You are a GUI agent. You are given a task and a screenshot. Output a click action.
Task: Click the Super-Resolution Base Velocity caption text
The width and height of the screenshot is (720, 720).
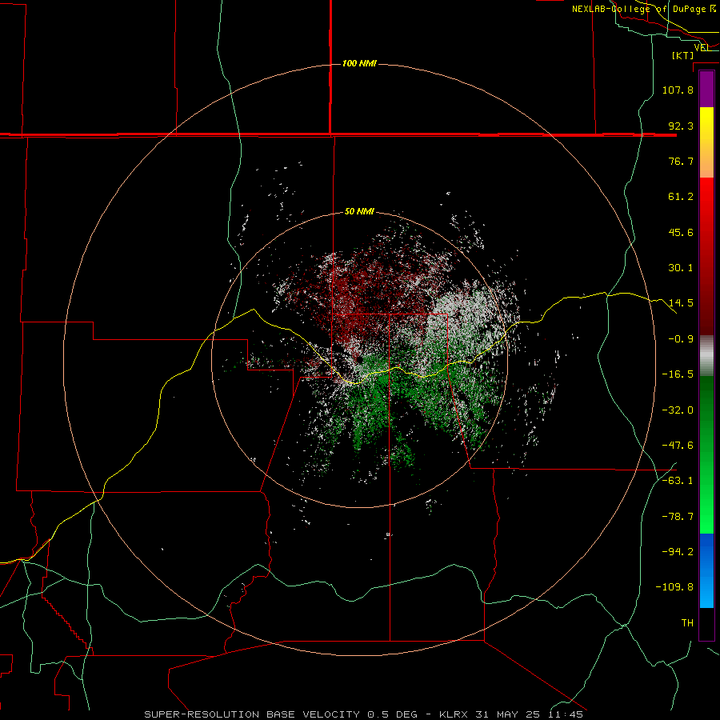tap(364, 714)
